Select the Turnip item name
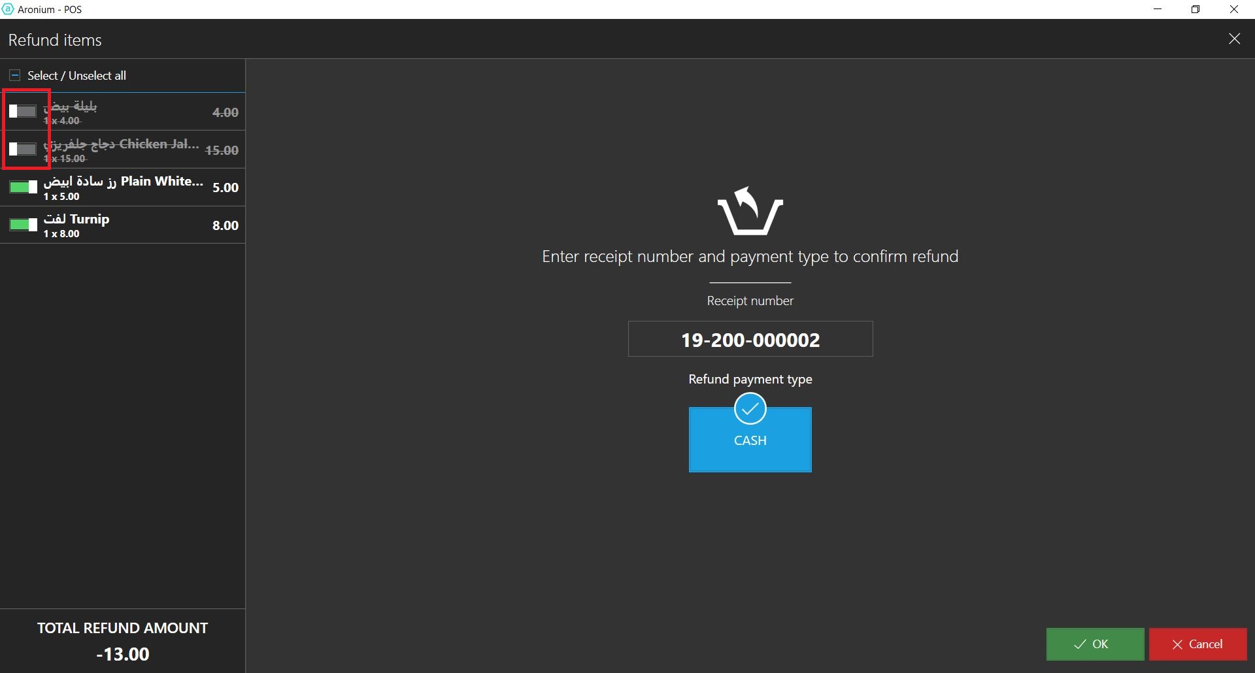The height and width of the screenshot is (673, 1255). point(76,220)
